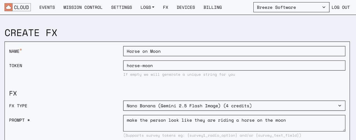Image resolution: width=356 pixels, height=140 pixels.
Task: Go to Mission Control
Action: tap(83, 7)
